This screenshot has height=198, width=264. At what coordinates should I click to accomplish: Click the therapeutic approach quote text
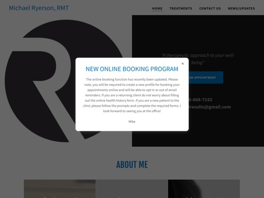[x=198, y=59]
